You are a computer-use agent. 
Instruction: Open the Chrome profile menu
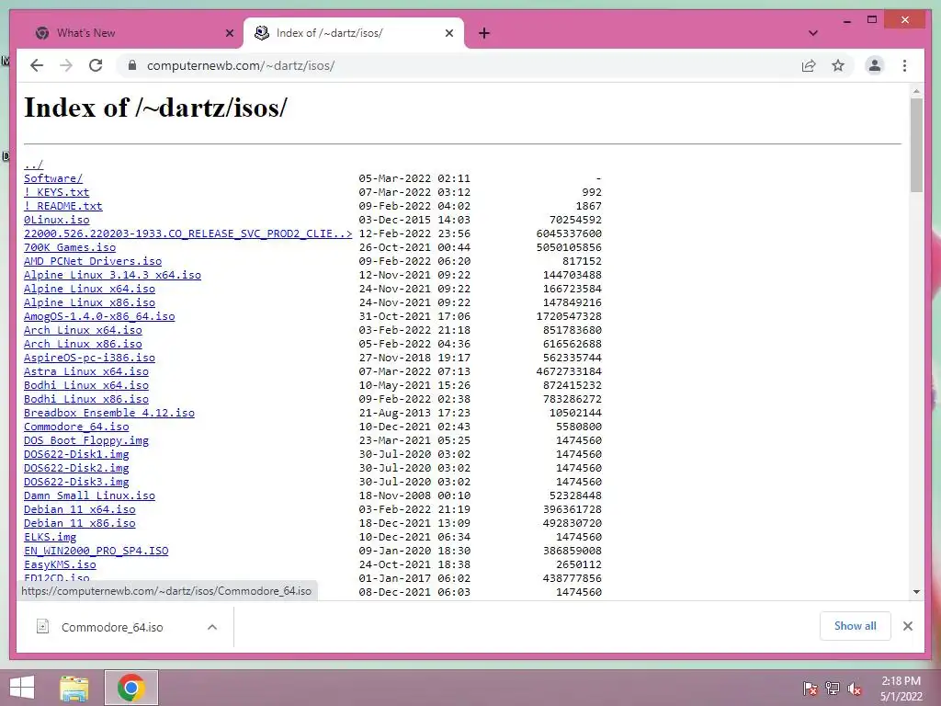coord(875,65)
